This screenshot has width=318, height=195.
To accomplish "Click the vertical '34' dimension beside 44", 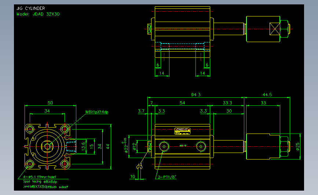I will (100, 146).
